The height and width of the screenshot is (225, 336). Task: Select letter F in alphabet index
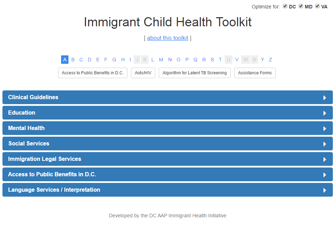tap(106, 60)
